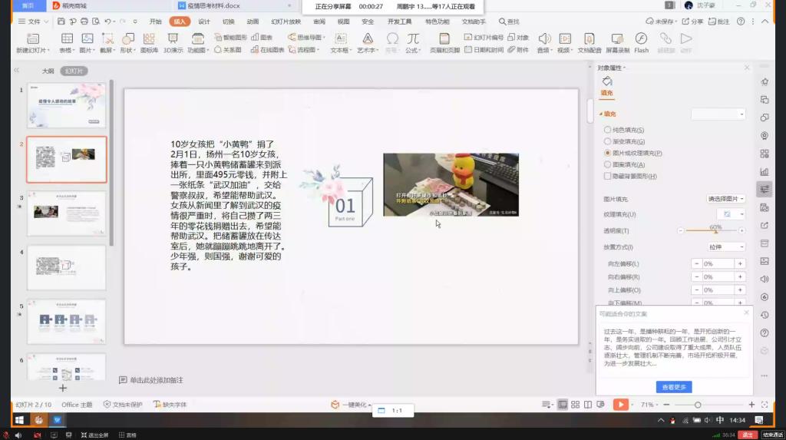The width and height of the screenshot is (786, 440).
Task: Click the 音频 (audio) speaker icon
Action: click(x=543, y=38)
